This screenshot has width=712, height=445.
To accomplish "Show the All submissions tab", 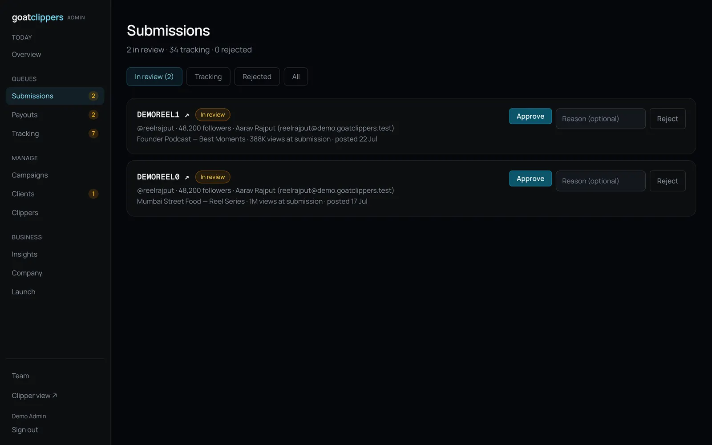I will (x=296, y=77).
